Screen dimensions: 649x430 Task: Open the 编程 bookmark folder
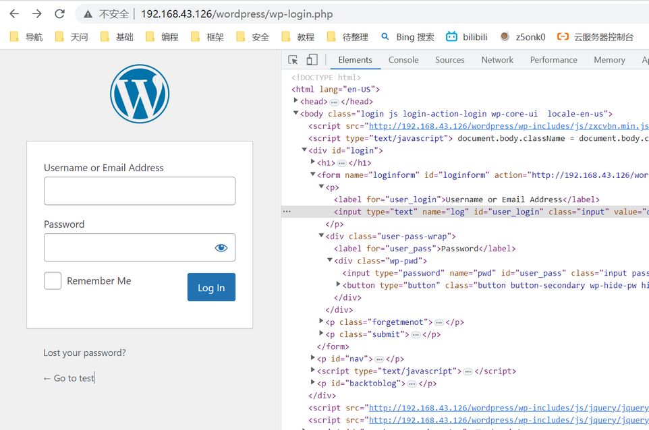162,37
